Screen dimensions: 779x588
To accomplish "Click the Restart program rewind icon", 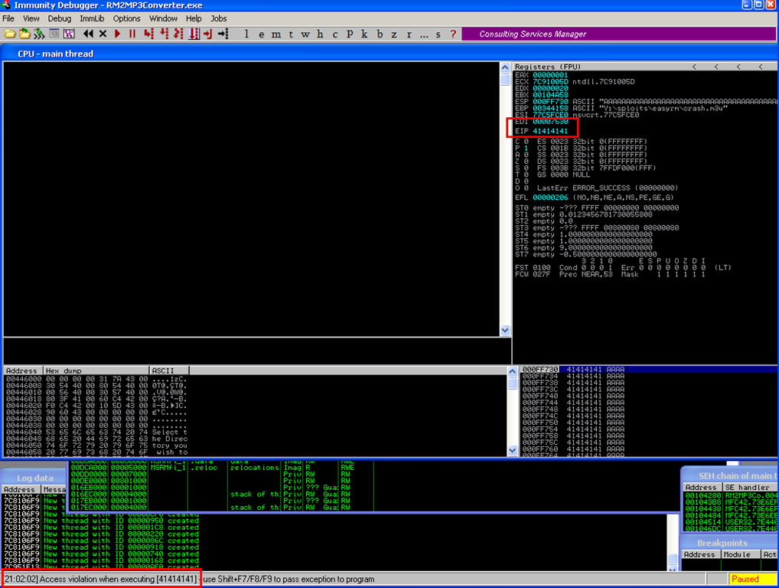I will (x=88, y=34).
